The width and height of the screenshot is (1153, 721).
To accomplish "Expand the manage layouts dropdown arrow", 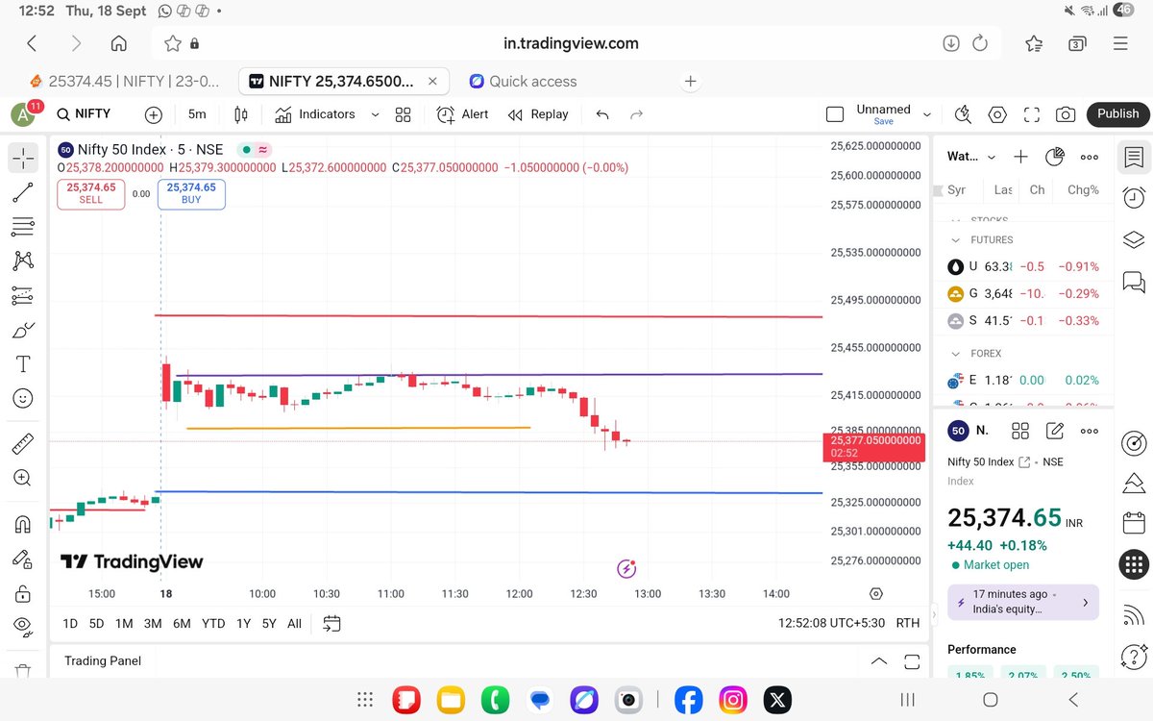I will (927, 114).
